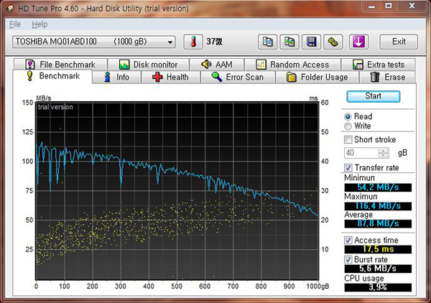The width and height of the screenshot is (431, 303).
Task: Increase short stroke value with up arrow
Action: pos(384,150)
